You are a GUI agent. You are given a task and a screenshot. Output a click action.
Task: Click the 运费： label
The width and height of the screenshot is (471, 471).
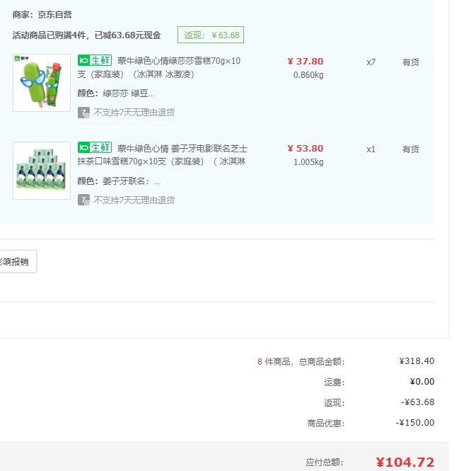click(x=335, y=382)
